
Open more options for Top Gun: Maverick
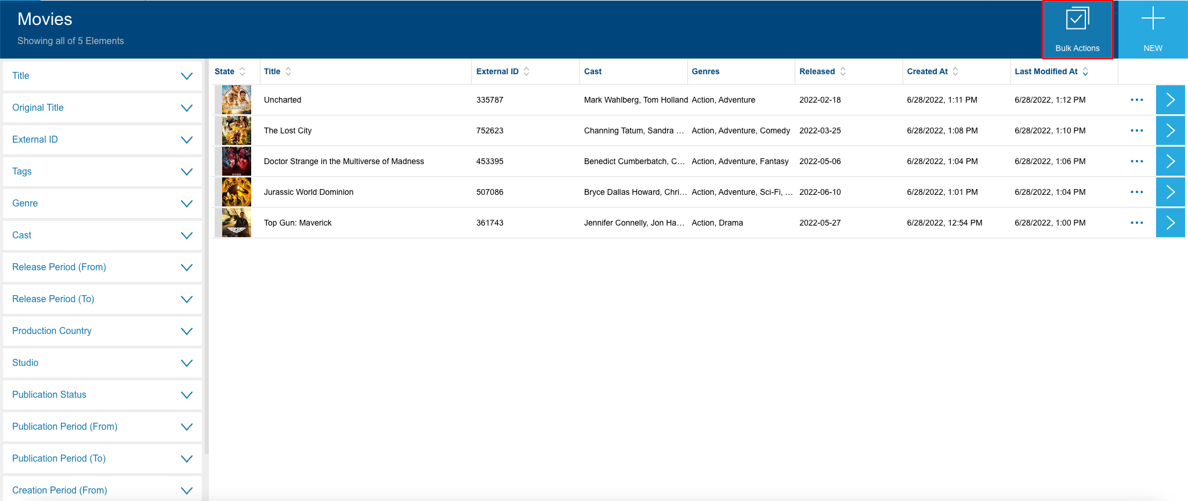(x=1136, y=223)
